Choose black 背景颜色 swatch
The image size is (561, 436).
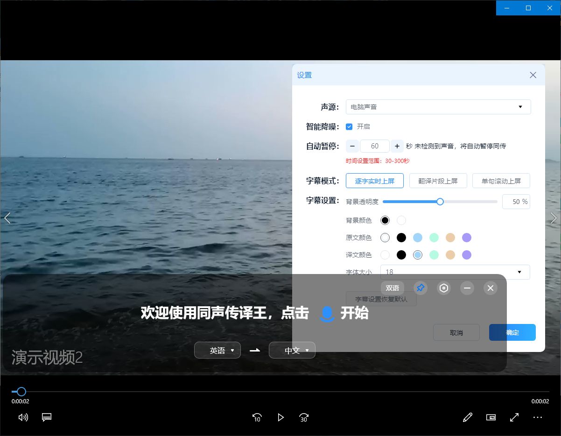pos(385,220)
